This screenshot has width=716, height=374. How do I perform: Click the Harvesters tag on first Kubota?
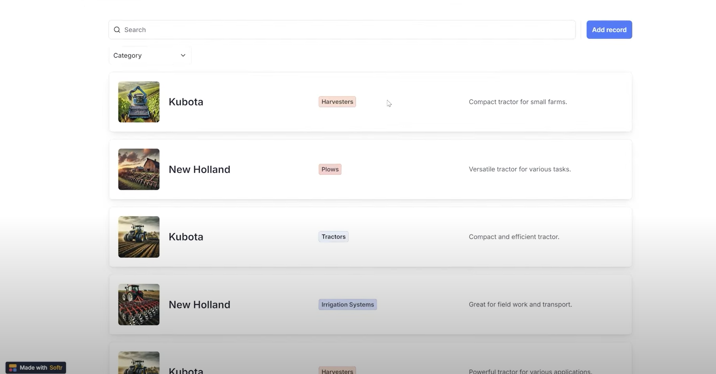tap(337, 102)
